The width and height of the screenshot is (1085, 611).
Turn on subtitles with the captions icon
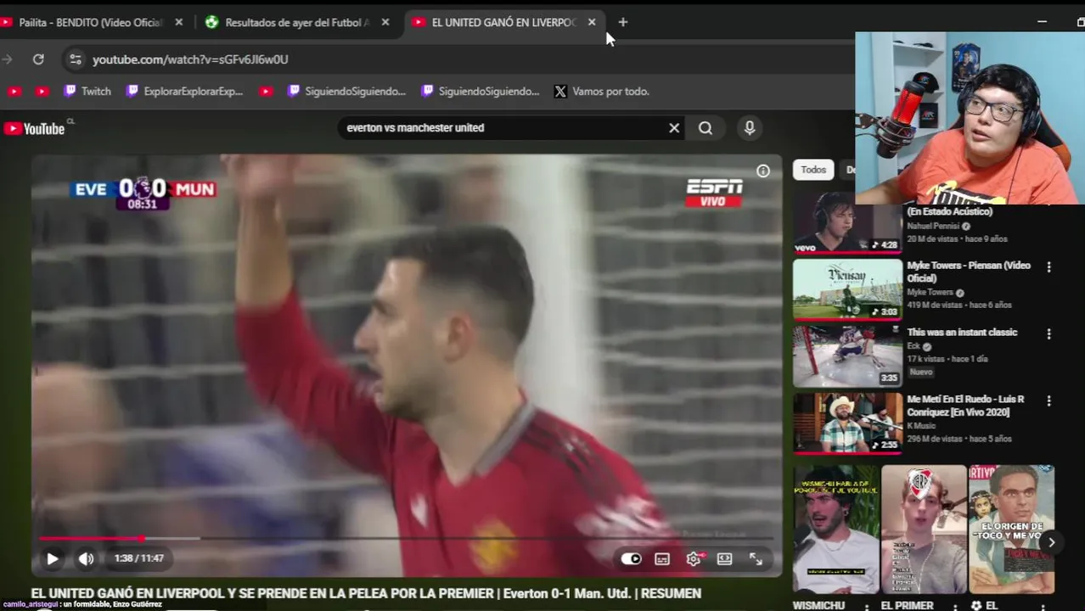pyautogui.click(x=662, y=558)
